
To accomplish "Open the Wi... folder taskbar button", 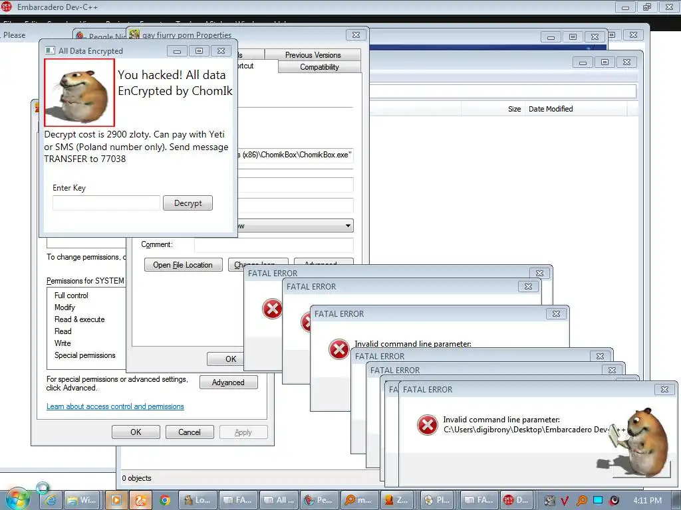I will pos(82,500).
